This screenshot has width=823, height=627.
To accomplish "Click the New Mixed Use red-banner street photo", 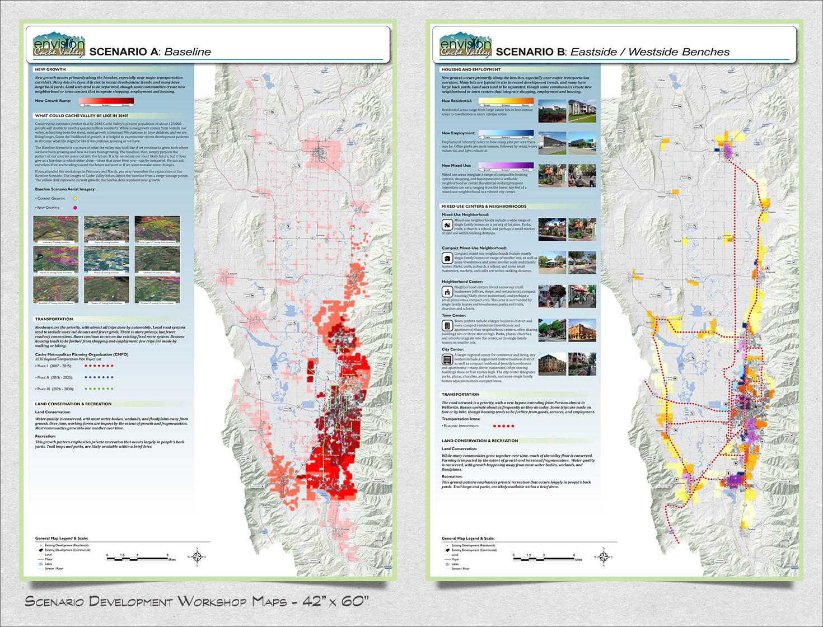I will (x=553, y=175).
